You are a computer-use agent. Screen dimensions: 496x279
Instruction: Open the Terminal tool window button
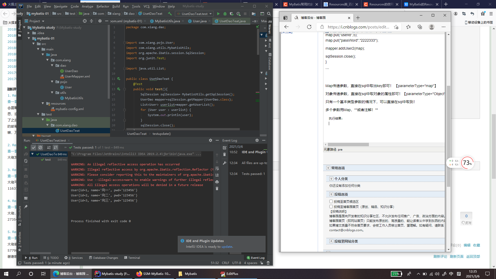[132, 258]
